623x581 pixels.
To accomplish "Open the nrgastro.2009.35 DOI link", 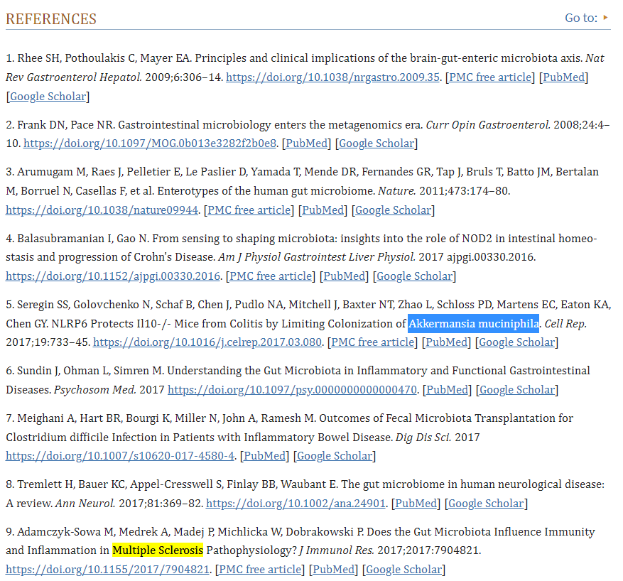I will tap(332, 77).
